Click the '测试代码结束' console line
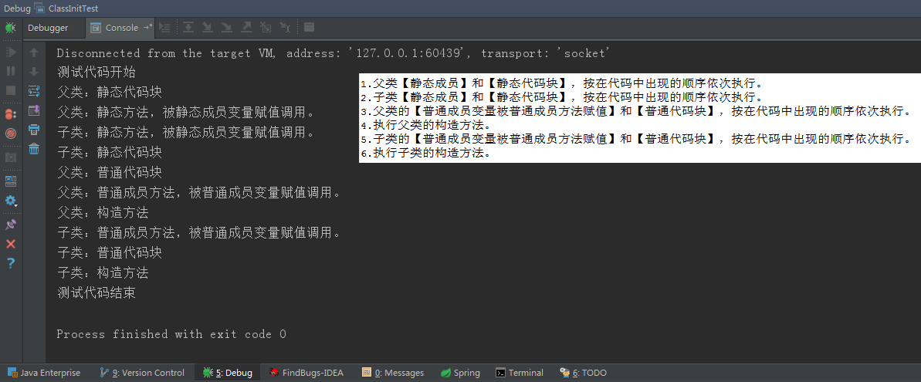Viewport: 921px width, 382px height. [97, 292]
